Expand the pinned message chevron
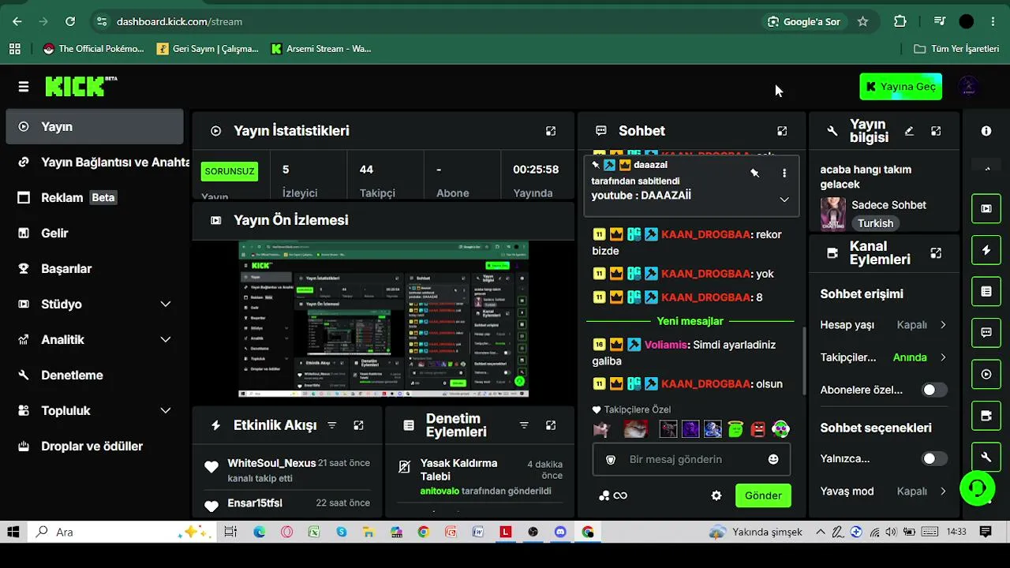1010x568 pixels. pyautogui.click(x=784, y=200)
